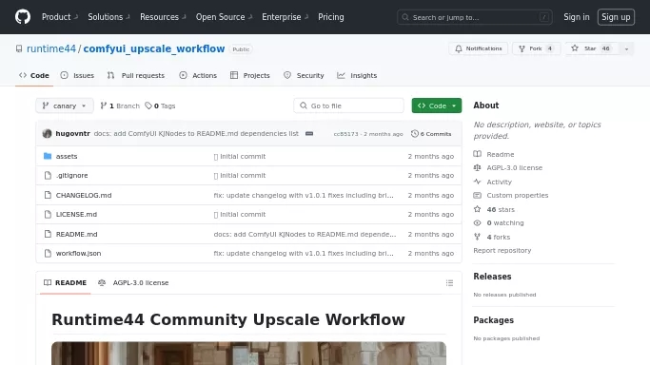Click the cc55173 commit hash
This screenshot has width=650, height=365.
point(345,134)
